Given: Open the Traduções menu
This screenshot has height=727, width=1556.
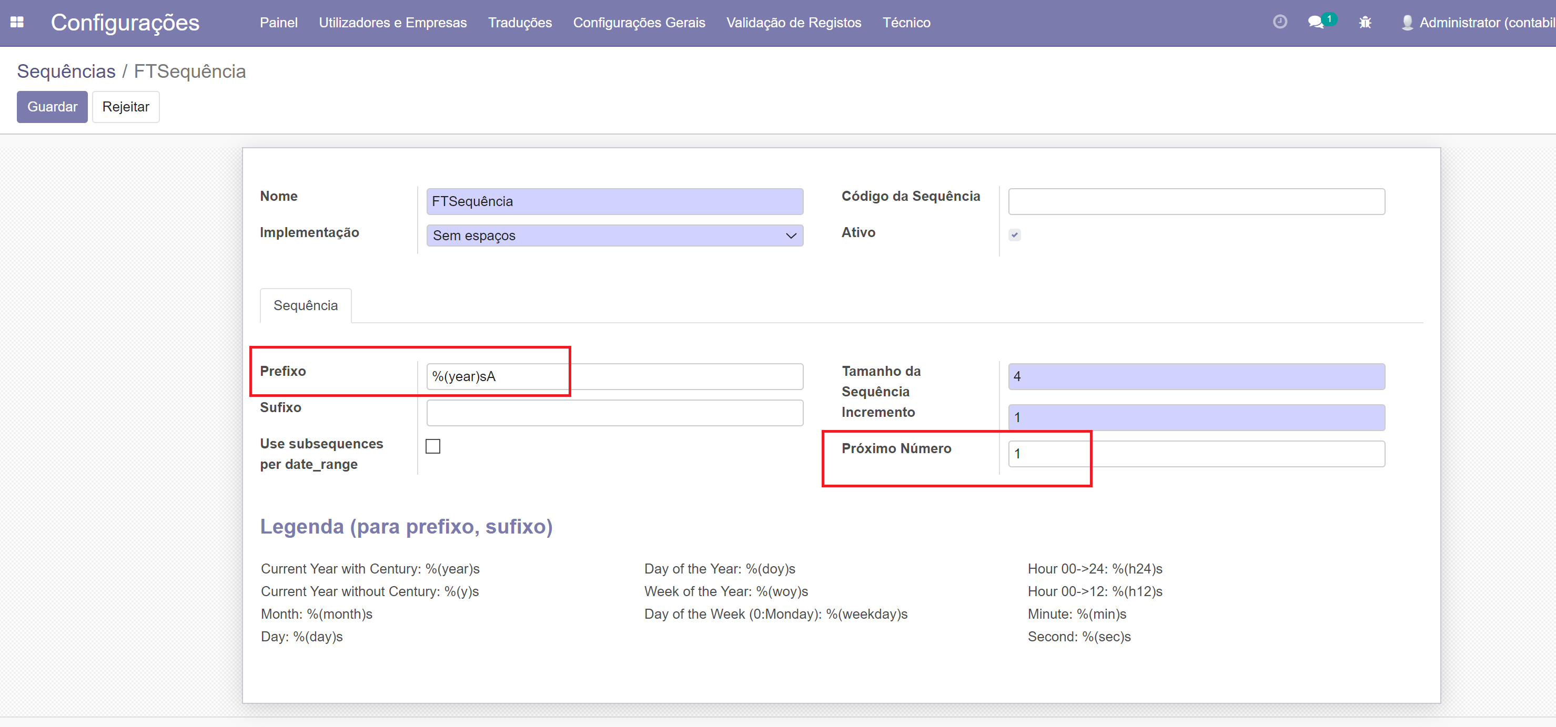Looking at the screenshot, I should click(x=520, y=23).
